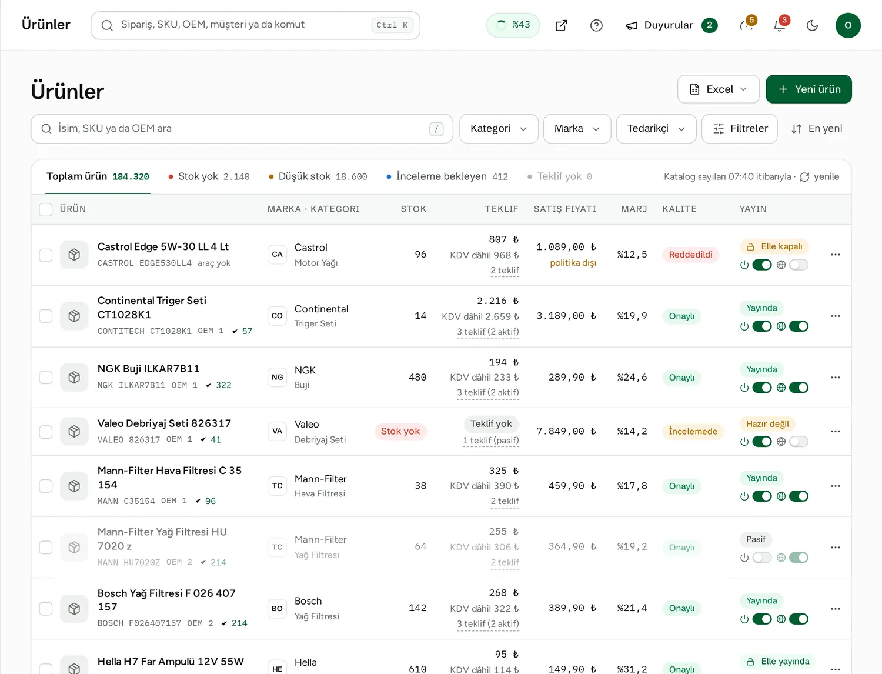
Task: Open the help question mark icon
Action: [x=596, y=25]
